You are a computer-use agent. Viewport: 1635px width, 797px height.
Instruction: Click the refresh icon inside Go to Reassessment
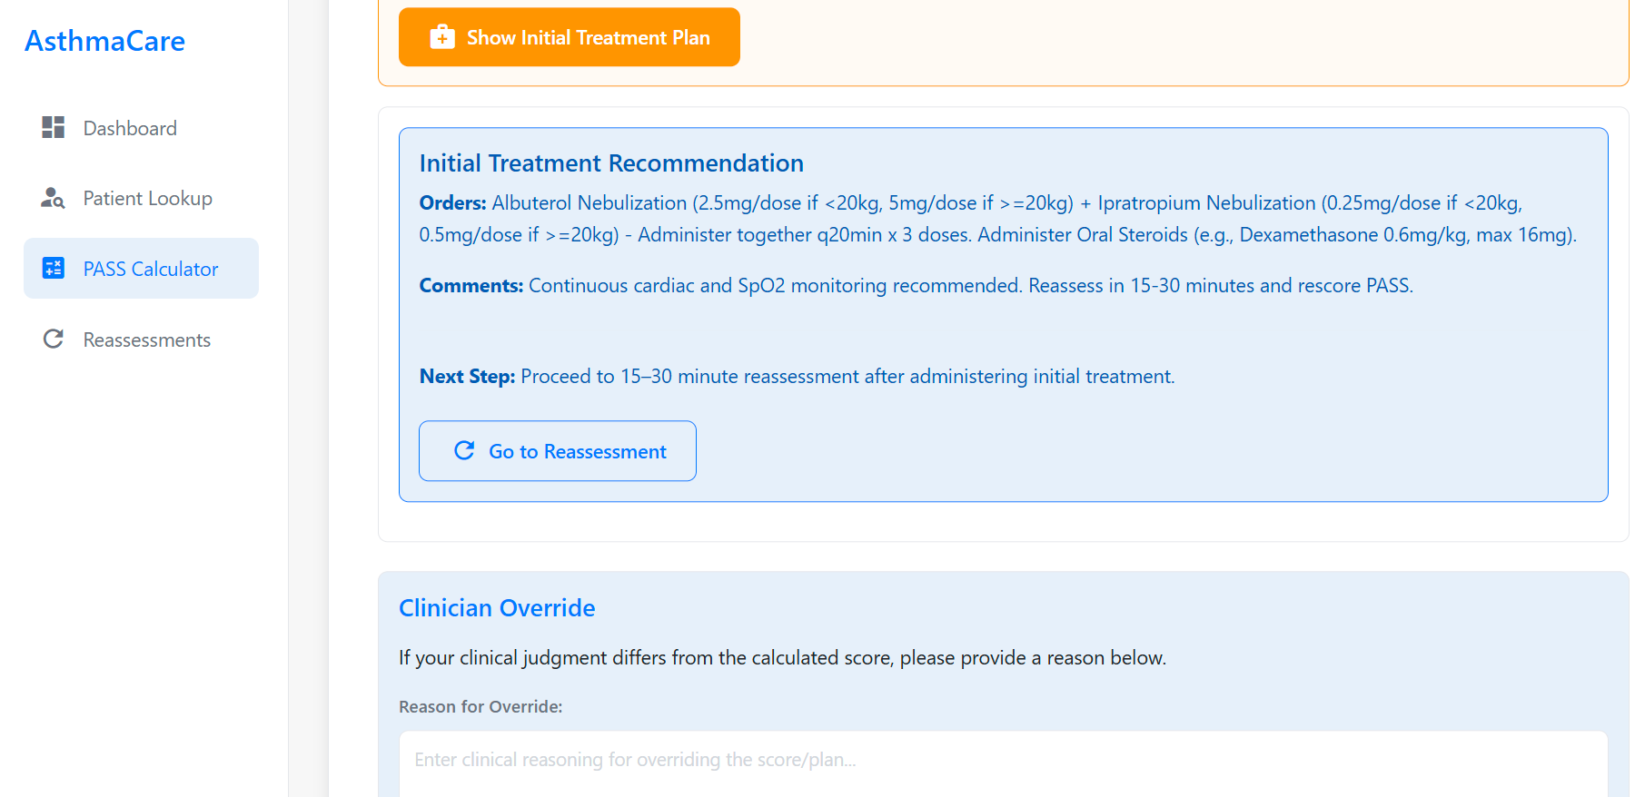(465, 450)
